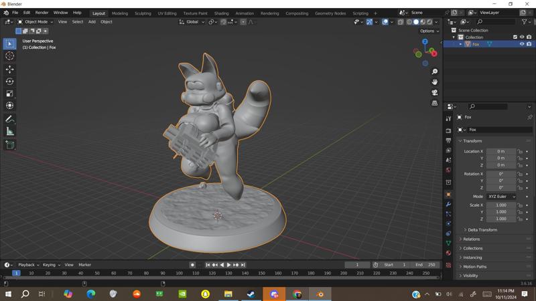Toggle X-ray mode button

(x=401, y=22)
